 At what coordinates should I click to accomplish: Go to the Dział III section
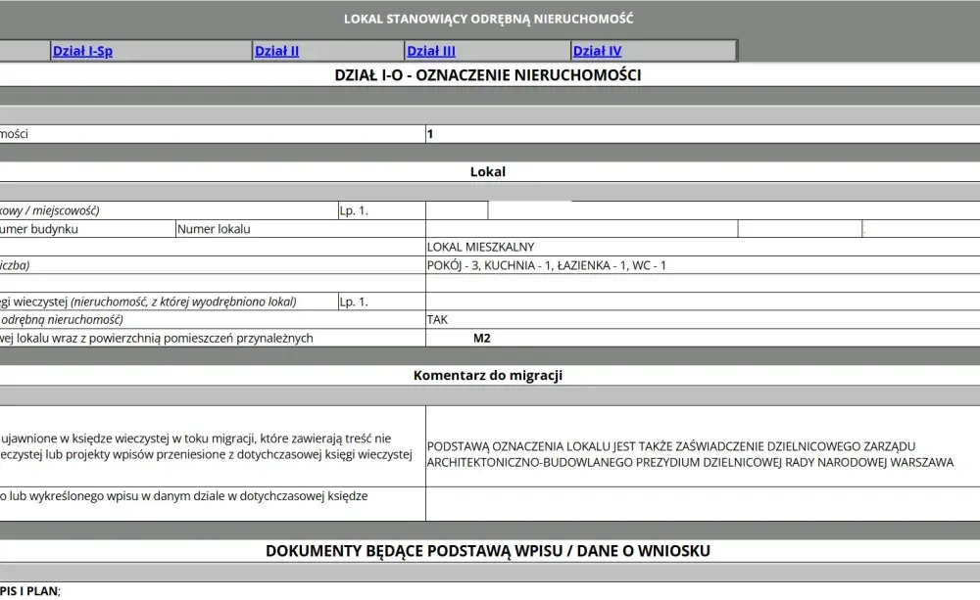click(431, 51)
